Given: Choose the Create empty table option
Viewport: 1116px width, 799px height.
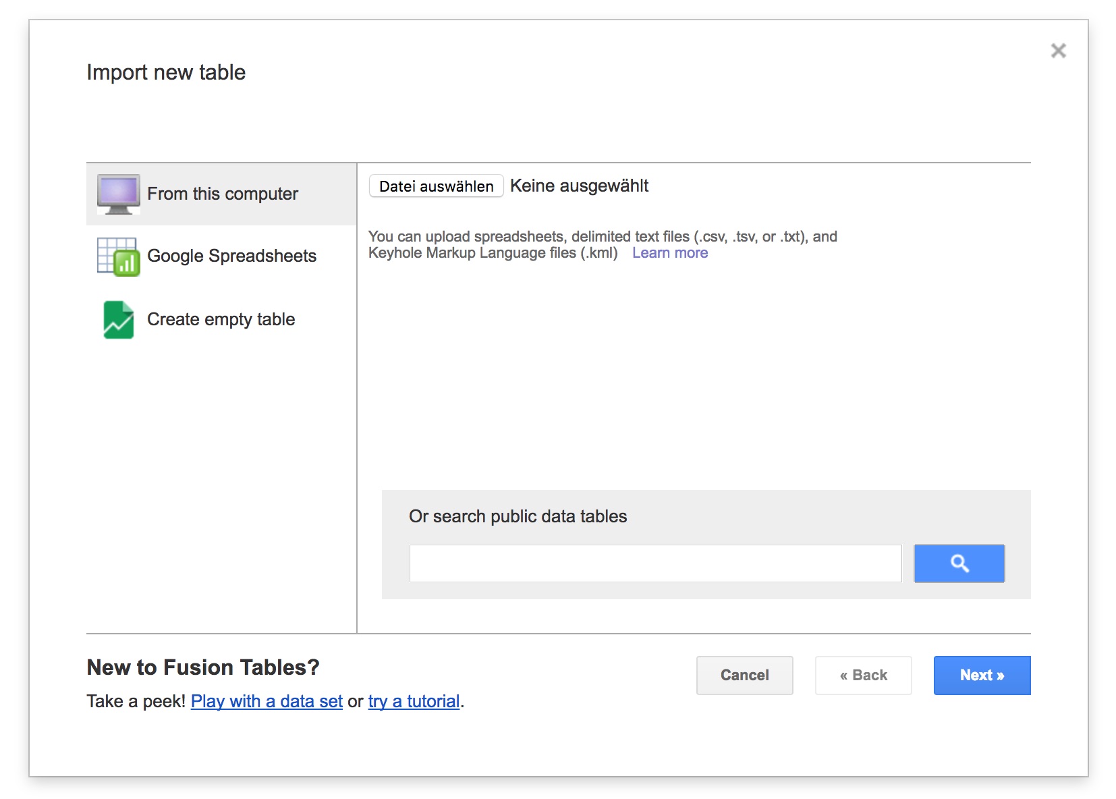Looking at the screenshot, I should pos(221,319).
